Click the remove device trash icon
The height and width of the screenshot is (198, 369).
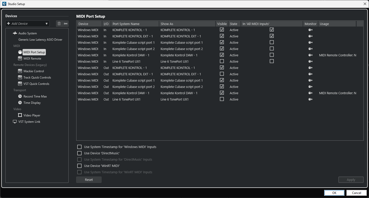coord(59,23)
